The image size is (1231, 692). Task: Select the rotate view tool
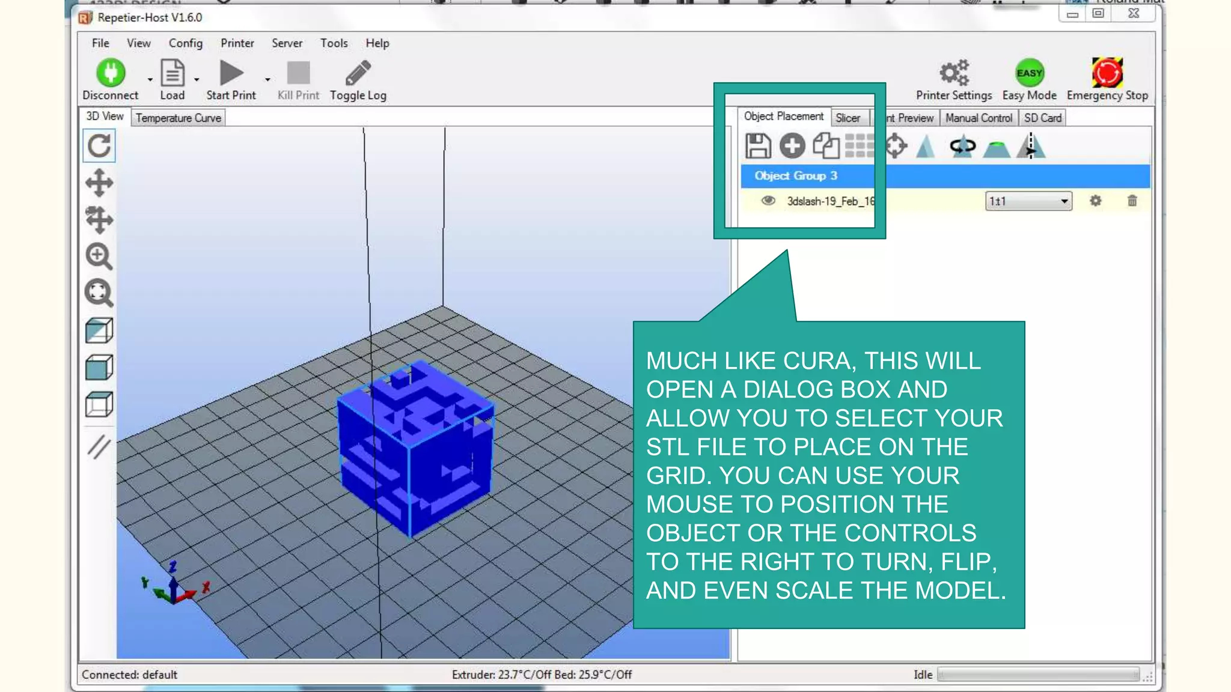tap(99, 146)
